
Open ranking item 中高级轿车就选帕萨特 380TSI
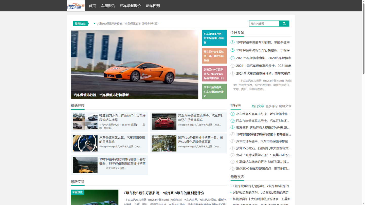pos(263,162)
